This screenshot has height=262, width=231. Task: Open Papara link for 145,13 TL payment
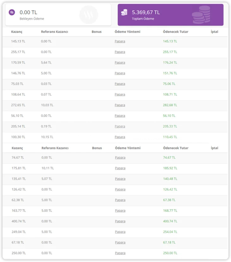[x=120, y=41]
